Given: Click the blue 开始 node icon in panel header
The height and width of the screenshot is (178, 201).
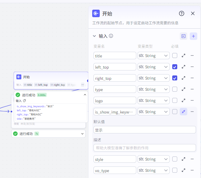Looking at the screenshot, I should pos(96,13).
